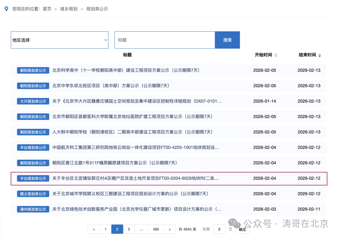Open 首页 in the breadcrumb
Image resolution: width=339 pixels, height=237 pixels.
[47, 9]
